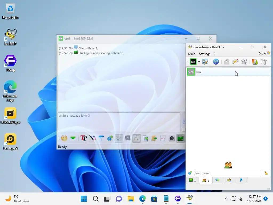Click the send file document icon
Viewport: 273px width, 205px height.
click(145, 139)
